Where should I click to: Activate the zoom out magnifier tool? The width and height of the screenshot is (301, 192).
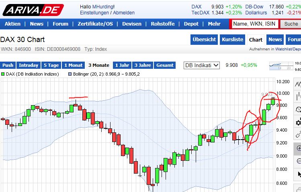tap(298, 161)
